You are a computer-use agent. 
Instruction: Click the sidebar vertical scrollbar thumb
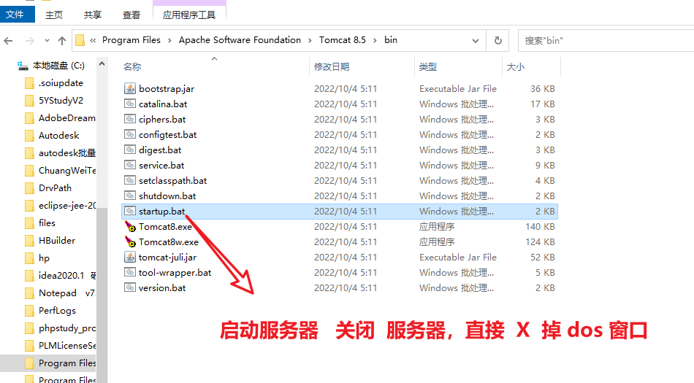click(x=102, y=295)
